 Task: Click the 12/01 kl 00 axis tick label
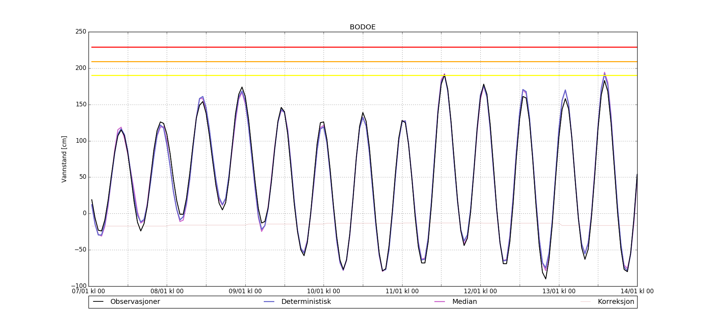(x=480, y=291)
